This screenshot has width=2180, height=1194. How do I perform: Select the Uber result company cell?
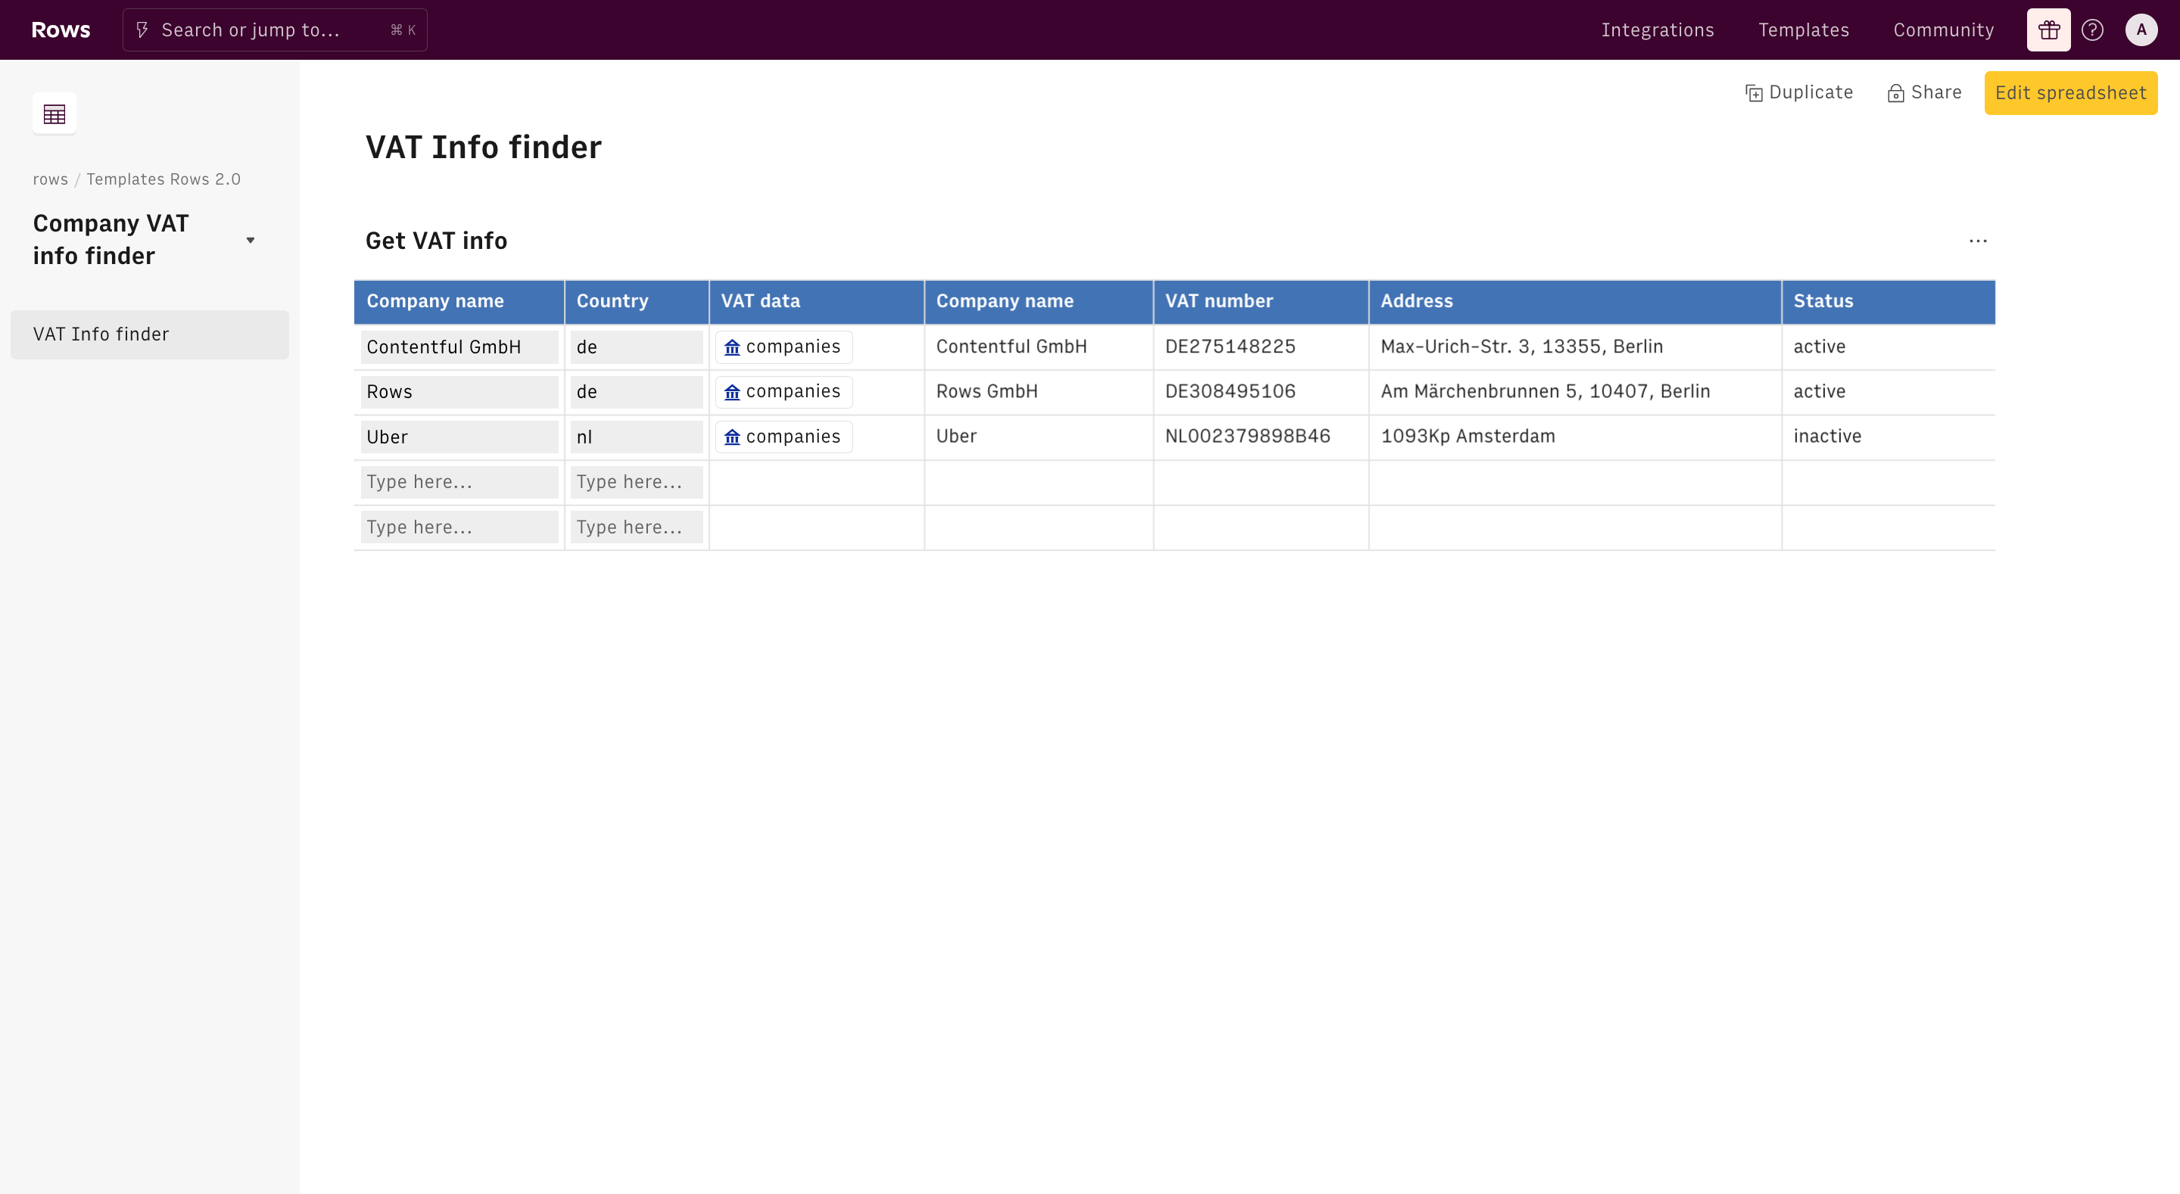1039,437
